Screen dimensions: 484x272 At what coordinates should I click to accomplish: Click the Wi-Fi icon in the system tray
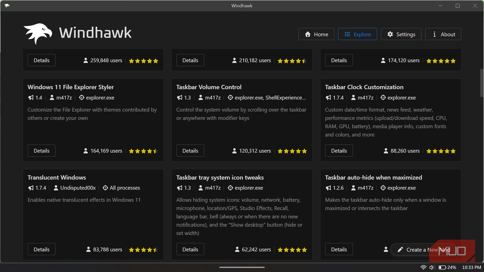(423, 267)
